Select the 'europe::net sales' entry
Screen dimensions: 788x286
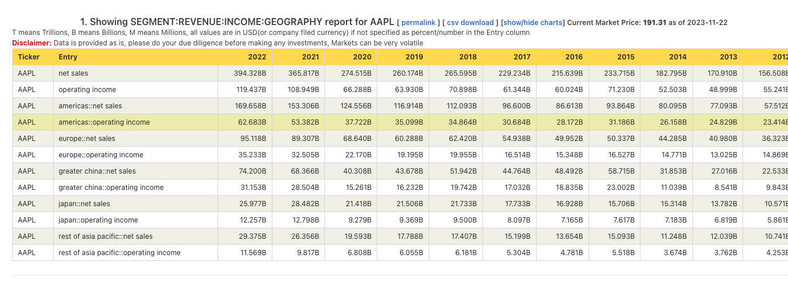(135, 139)
